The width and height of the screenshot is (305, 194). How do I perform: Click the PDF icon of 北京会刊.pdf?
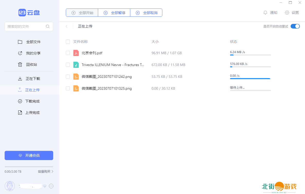coord(76,53)
